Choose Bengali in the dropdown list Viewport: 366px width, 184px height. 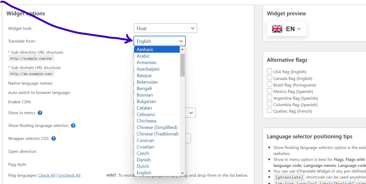click(x=157, y=88)
